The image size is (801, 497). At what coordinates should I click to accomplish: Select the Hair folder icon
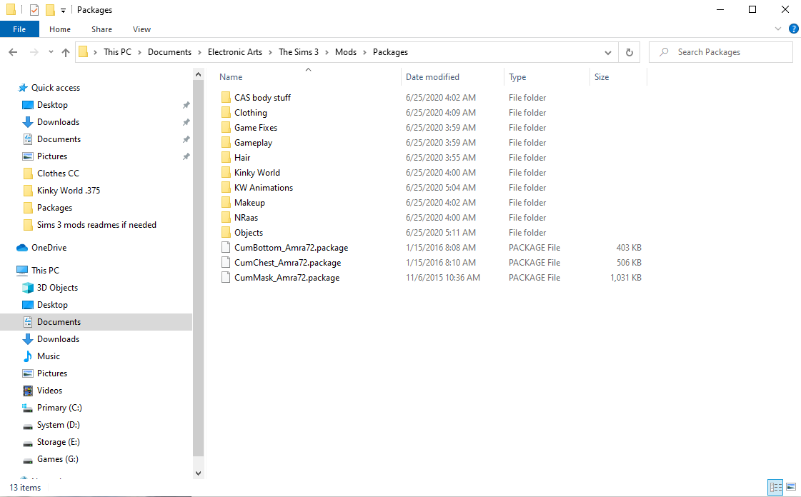pos(226,157)
